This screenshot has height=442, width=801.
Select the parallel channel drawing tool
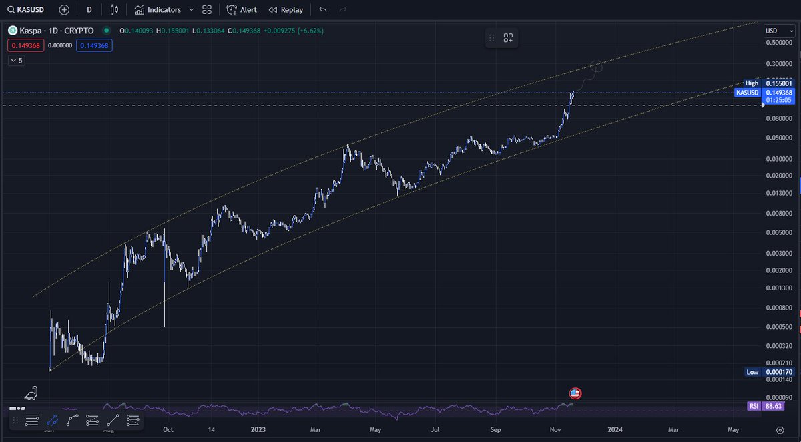(51, 420)
